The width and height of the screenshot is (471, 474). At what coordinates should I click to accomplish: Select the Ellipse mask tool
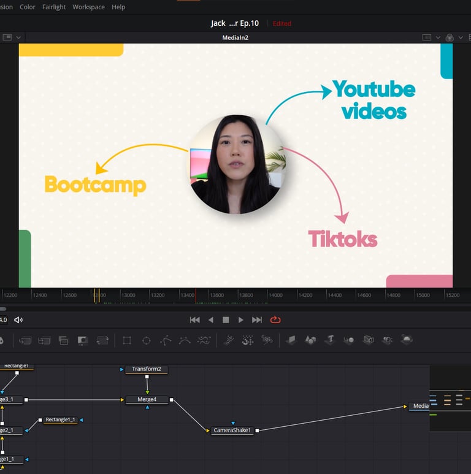147,341
